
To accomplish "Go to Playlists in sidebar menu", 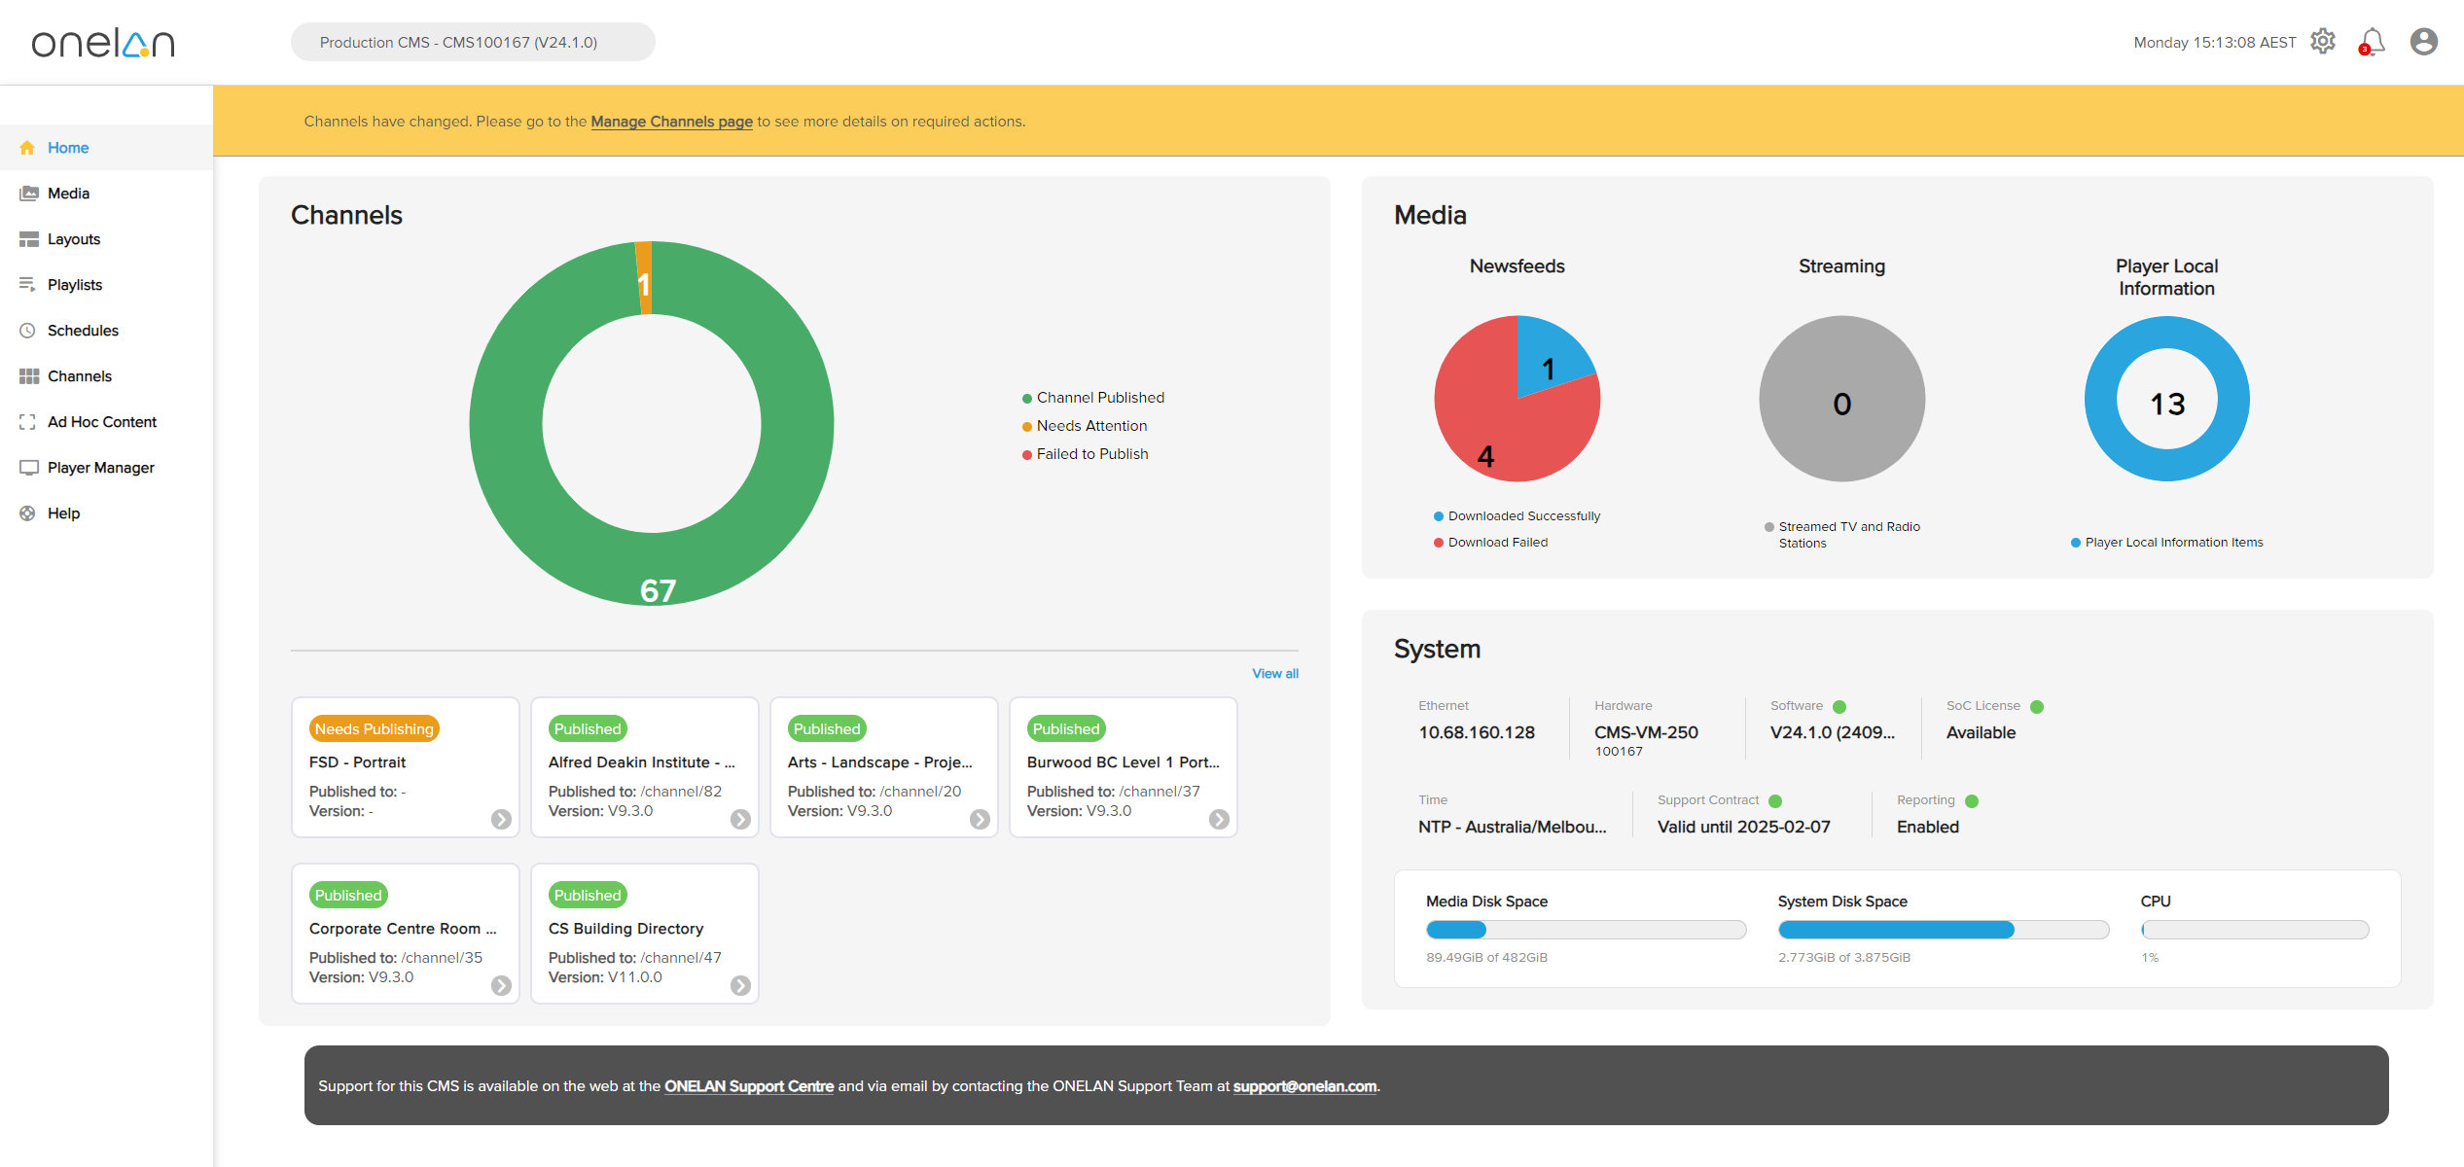I will point(74,285).
